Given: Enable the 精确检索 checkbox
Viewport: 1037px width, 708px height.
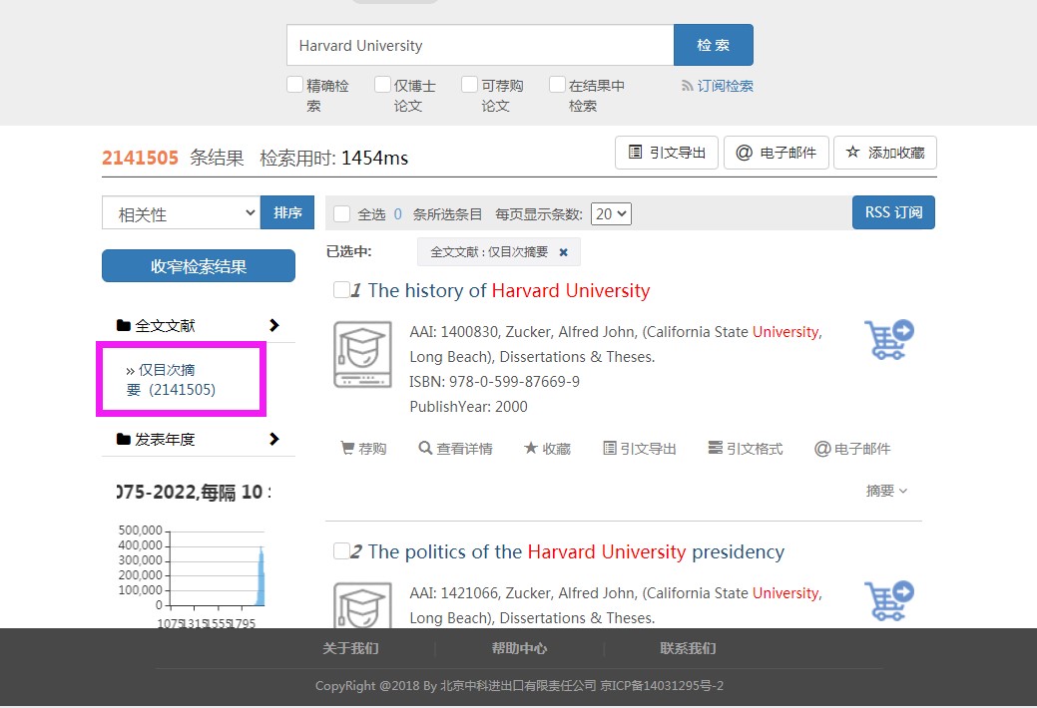Looking at the screenshot, I should (x=295, y=85).
